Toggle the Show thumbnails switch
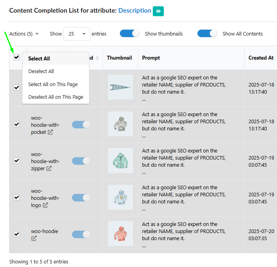The width and height of the screenshot is (277, 267). (x=130, y=34)
